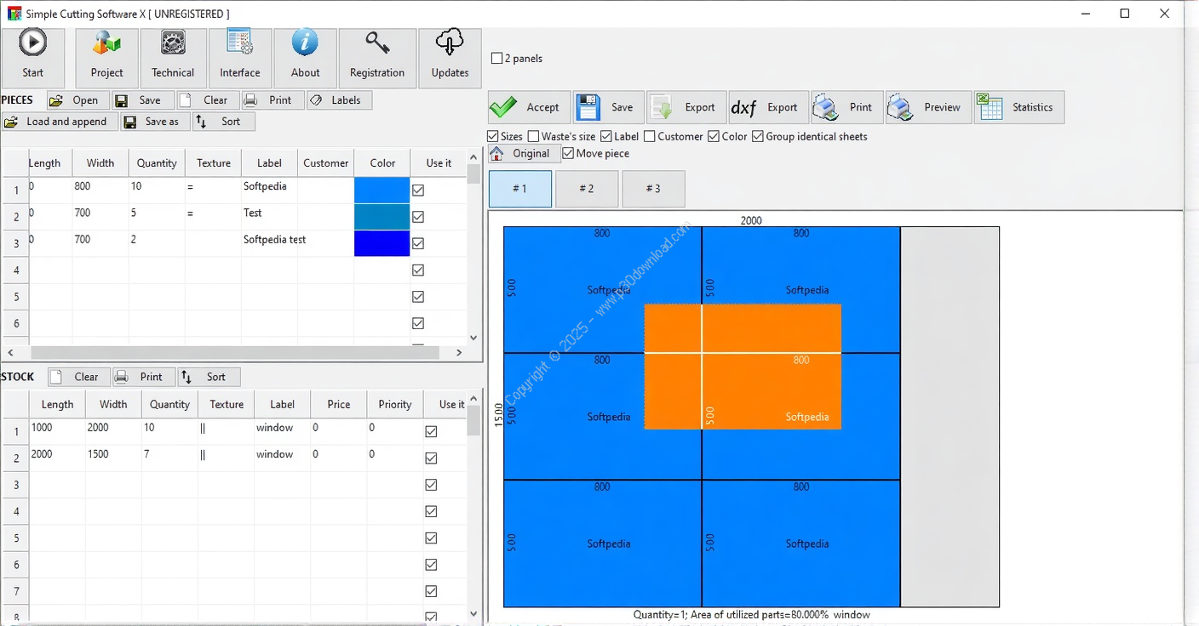Open the Statistics spreadsheet
This screenshot has height=626, width=1199.
pyautogui.click(x=1019, y=108)
